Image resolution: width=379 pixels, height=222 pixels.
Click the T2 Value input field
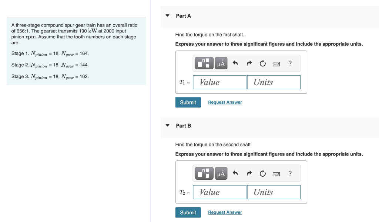(x=219, y=192)
